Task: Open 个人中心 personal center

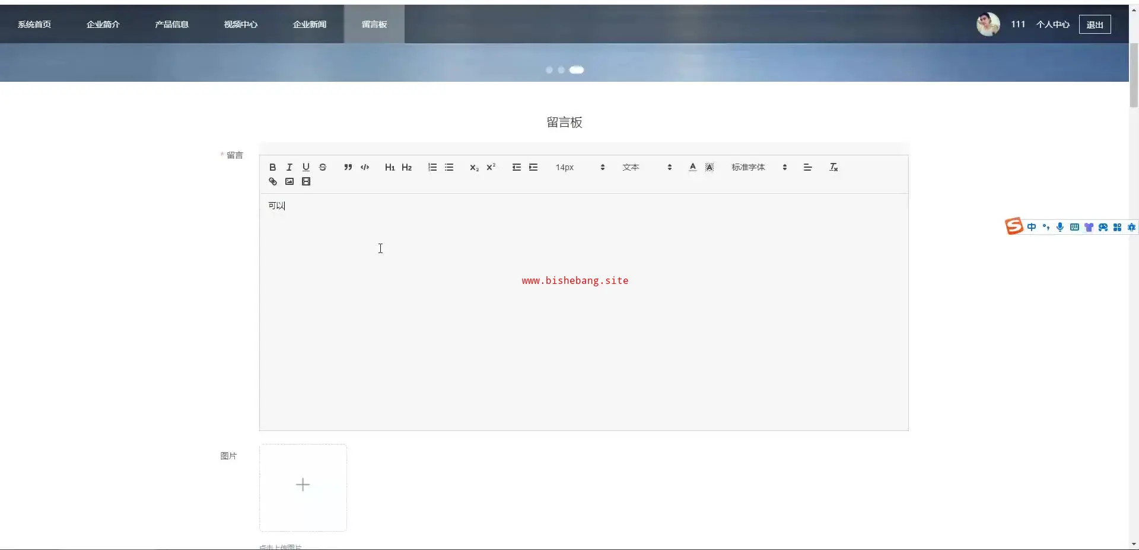Action: (x=1053, y=24)
